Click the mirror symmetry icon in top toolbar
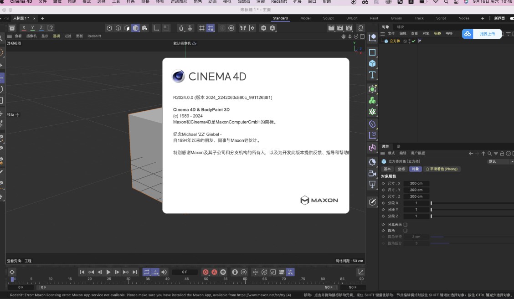The height and width of the screenshot is (299, 514). [x=244, y=28]
